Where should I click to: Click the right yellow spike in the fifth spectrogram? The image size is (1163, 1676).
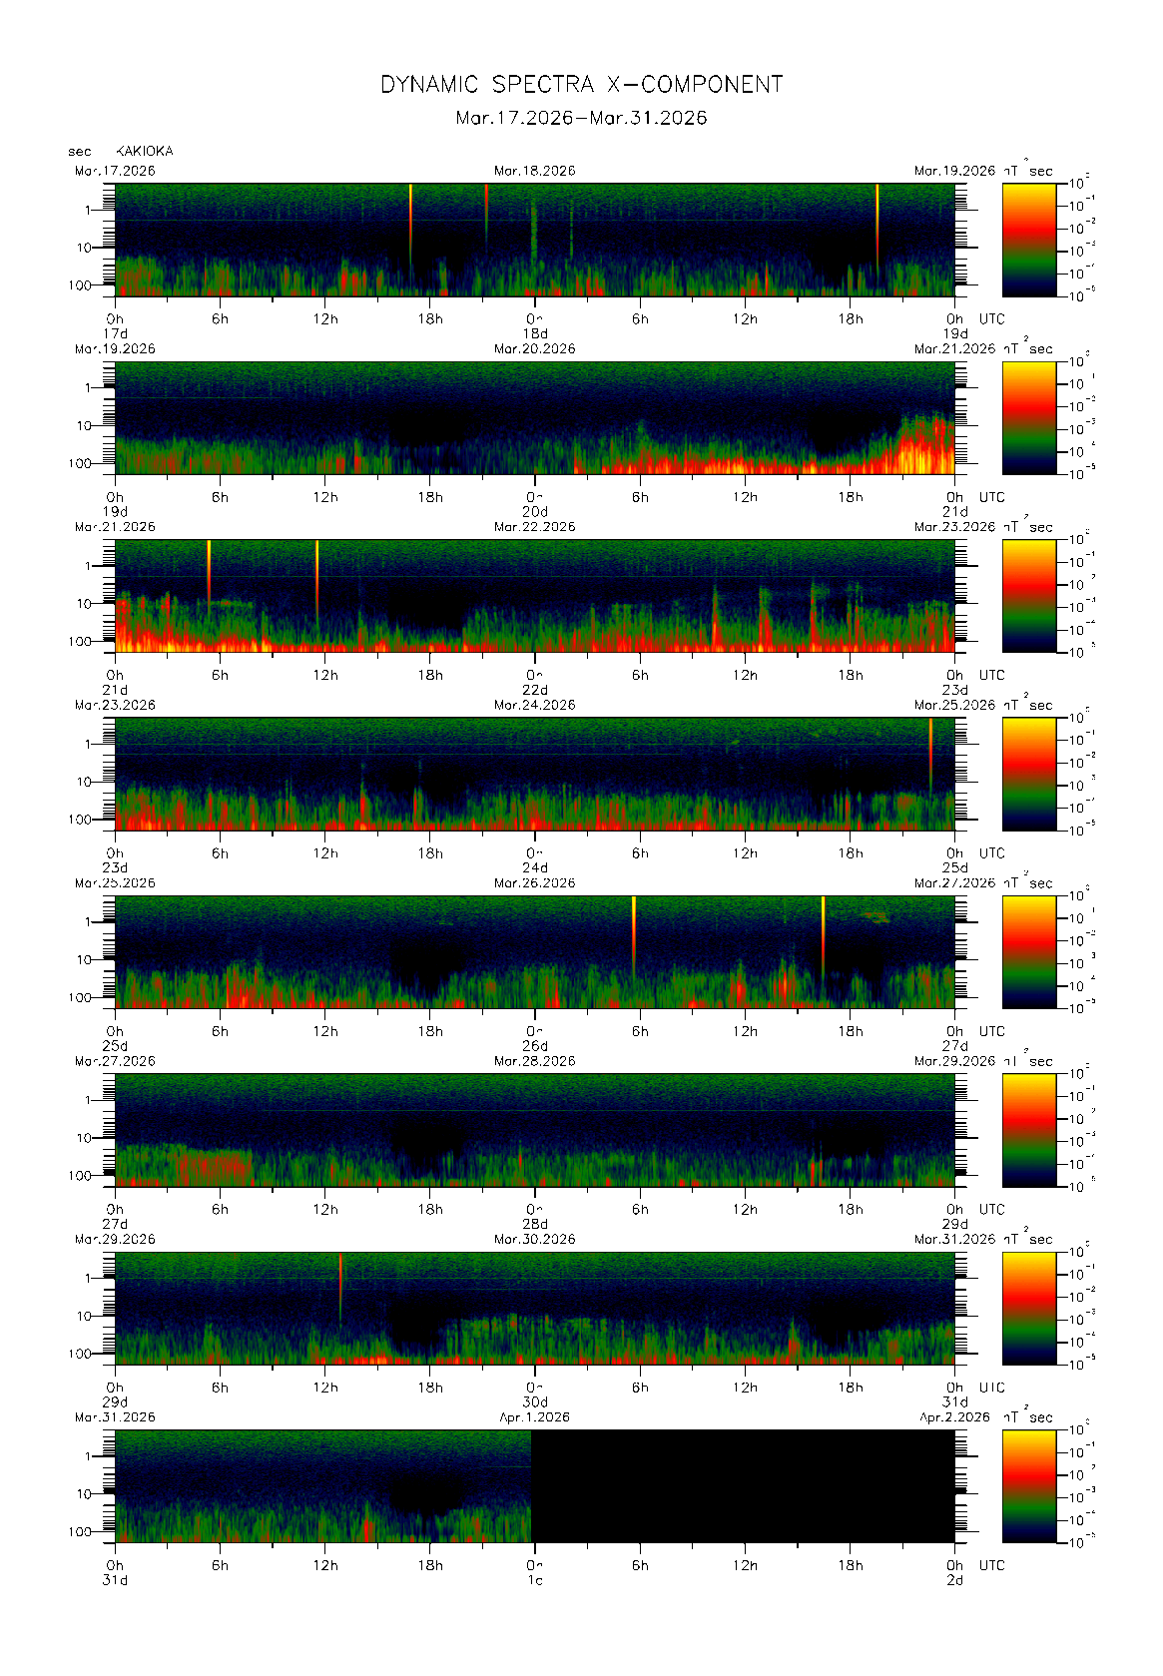click(824, 926)
